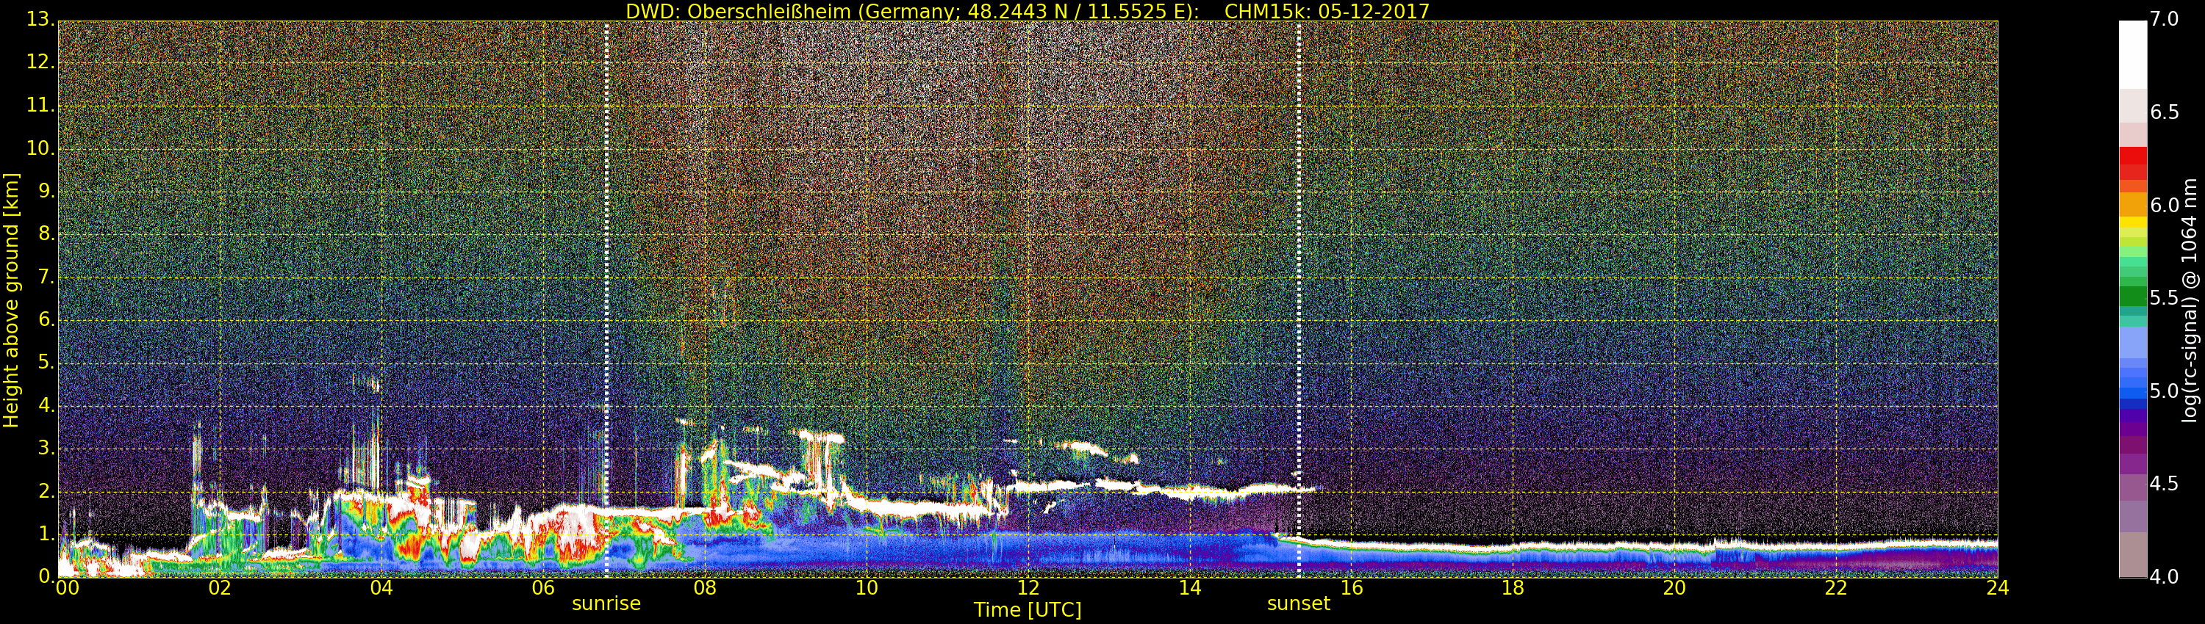Click the '10.' height tick label

click(x=40, y=148)
